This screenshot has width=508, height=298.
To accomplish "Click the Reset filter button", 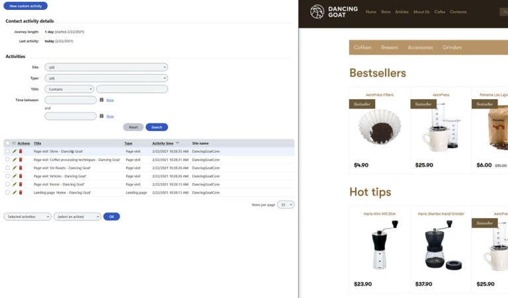I will coord(133,127).
